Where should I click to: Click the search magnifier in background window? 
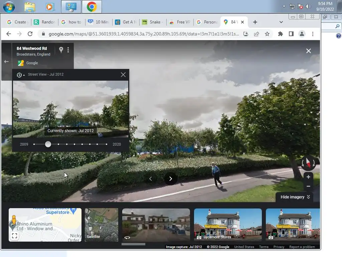337,26
